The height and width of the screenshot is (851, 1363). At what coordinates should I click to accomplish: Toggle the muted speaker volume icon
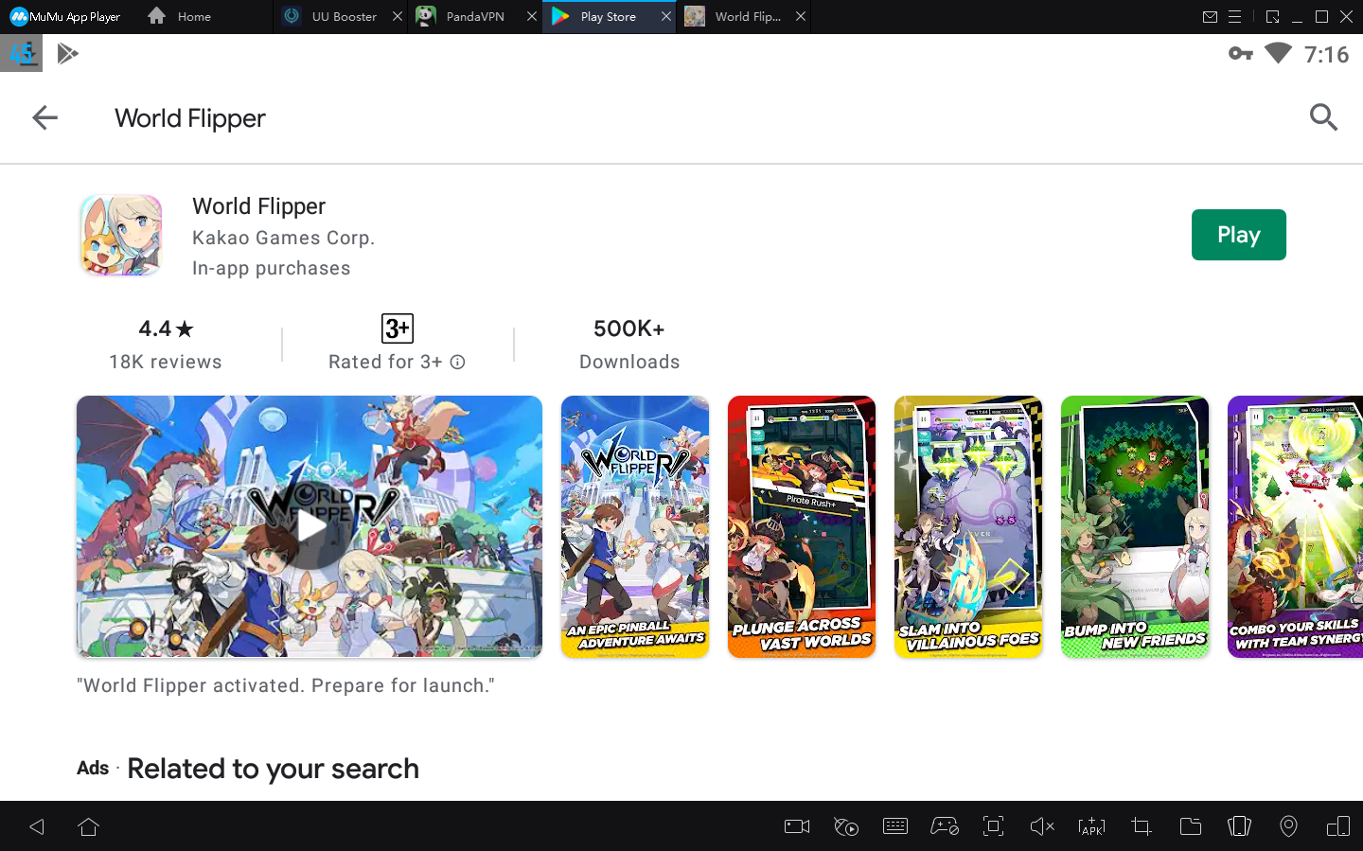coord(1042,826)
